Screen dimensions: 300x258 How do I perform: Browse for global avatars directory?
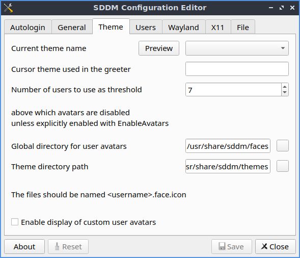click(x=283, y=146)
